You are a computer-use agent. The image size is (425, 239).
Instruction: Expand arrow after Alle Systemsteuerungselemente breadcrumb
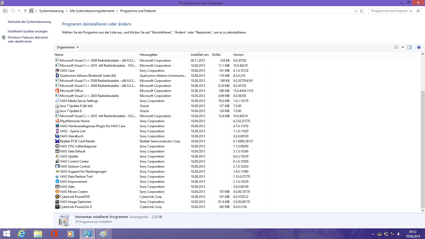tap(117, 11)
